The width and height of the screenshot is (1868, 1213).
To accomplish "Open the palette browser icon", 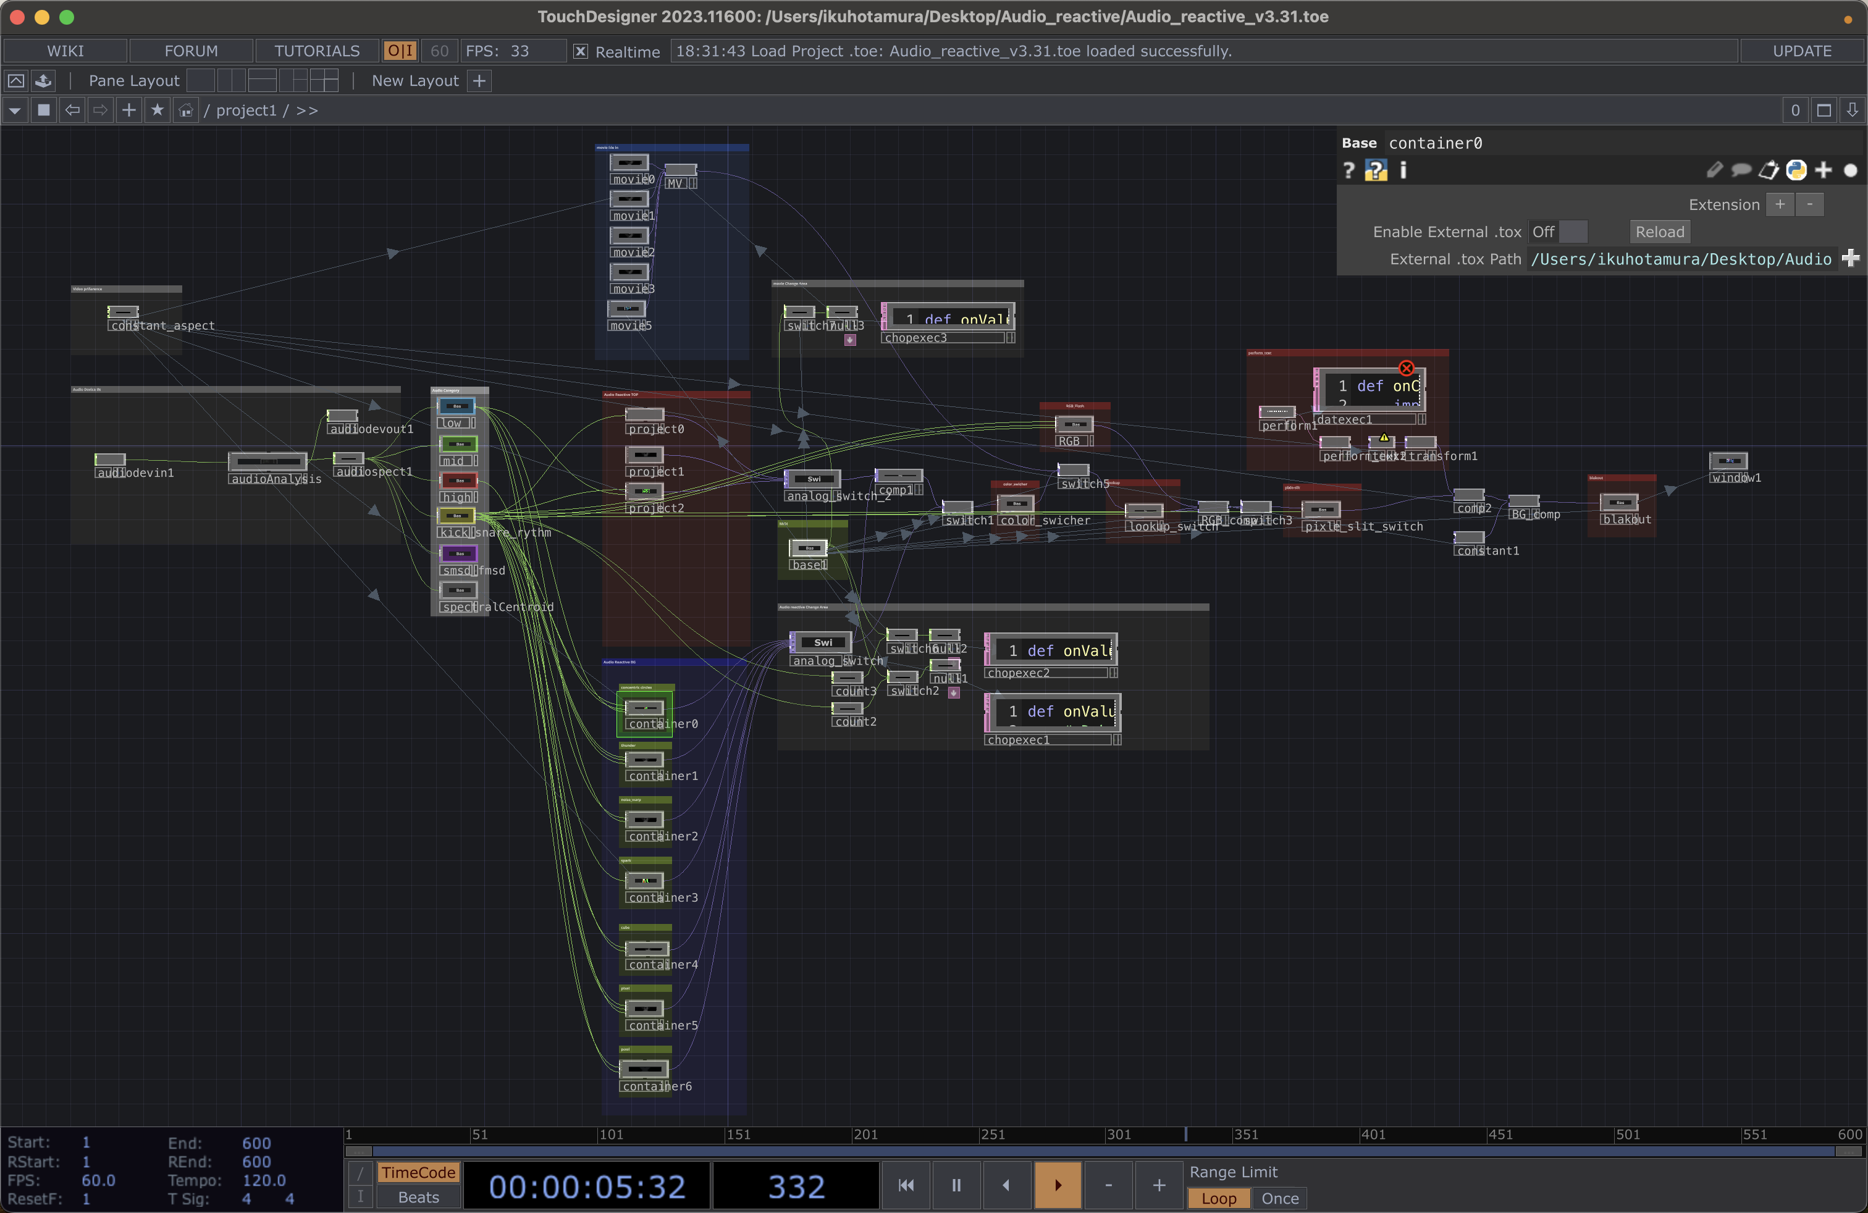I will click(x=15, y=81).
